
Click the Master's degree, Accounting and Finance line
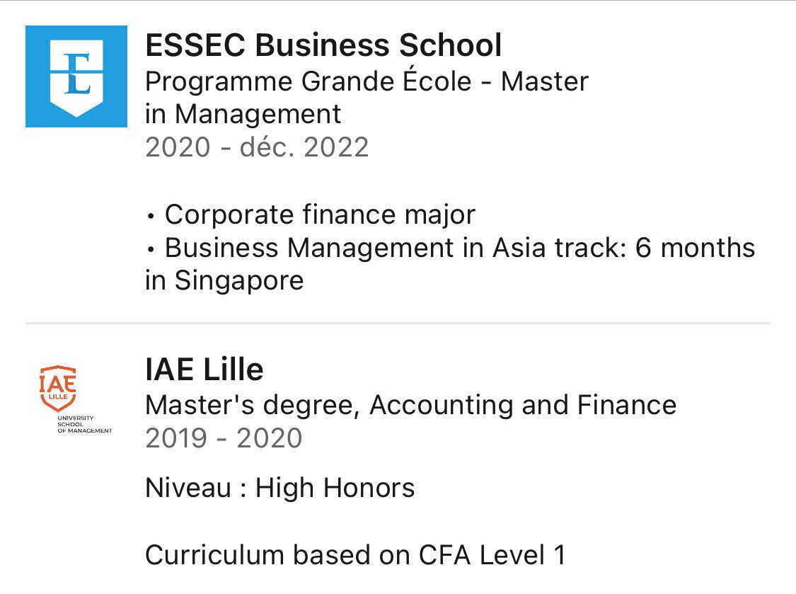click(410, 405)
